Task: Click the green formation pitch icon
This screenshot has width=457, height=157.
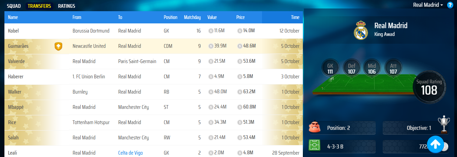Action: click(x=314, y=146)
